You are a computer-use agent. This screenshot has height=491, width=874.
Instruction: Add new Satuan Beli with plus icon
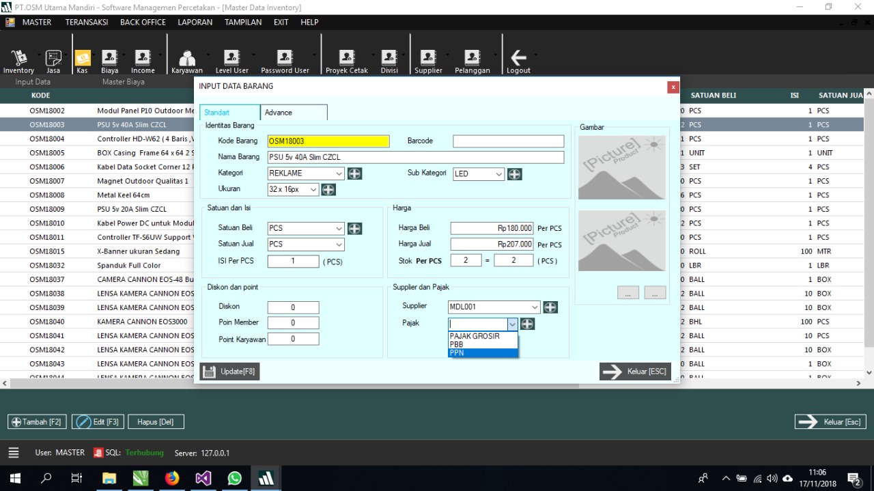(354, 229)
